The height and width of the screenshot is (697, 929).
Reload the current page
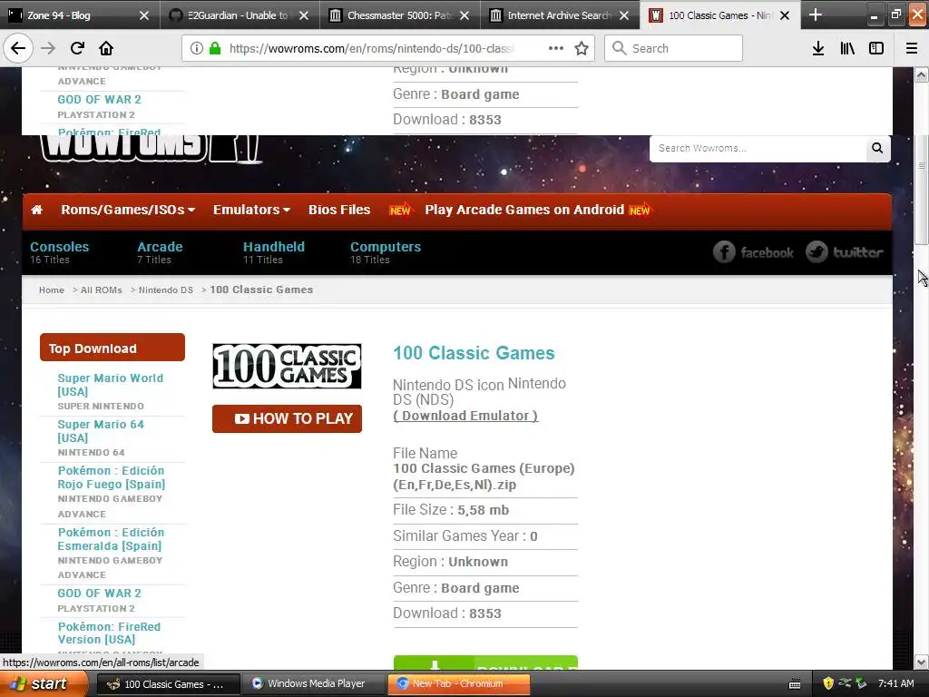[x=77, y=49]
